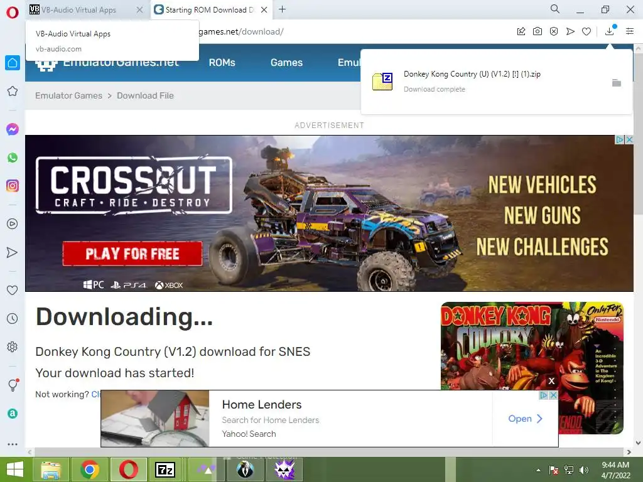Open a new tab with plus button
Image resolution: width=643 pixels, height=482 pixels.
282,9
